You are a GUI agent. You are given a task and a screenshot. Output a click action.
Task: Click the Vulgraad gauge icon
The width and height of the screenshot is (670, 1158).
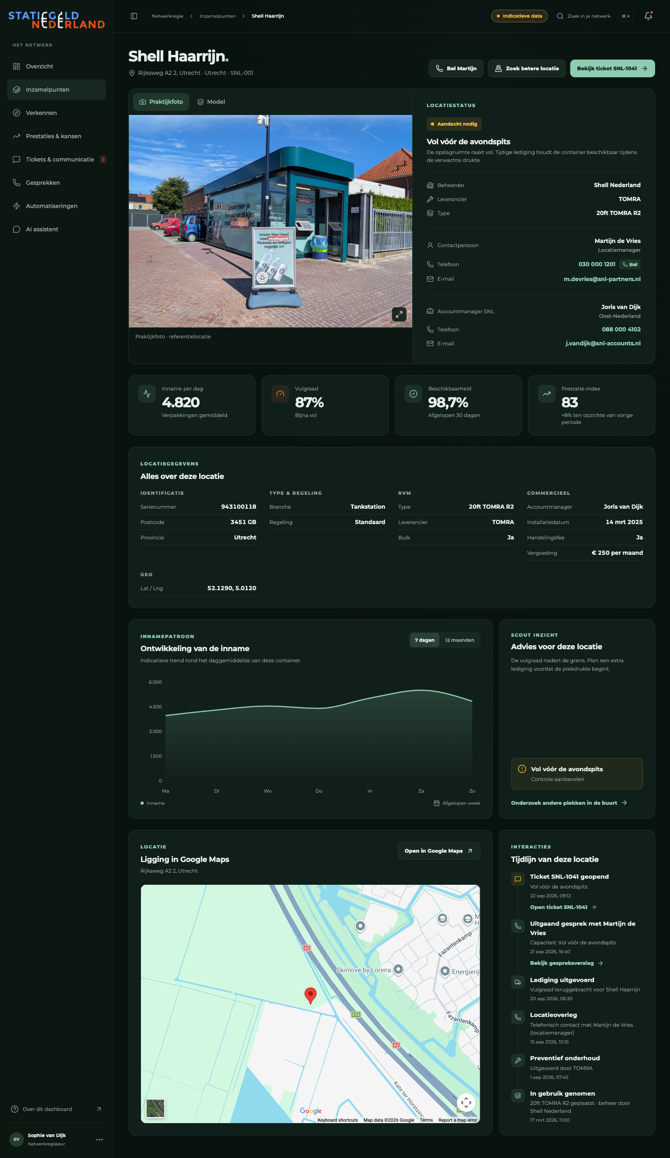click(x=280, y=394)
